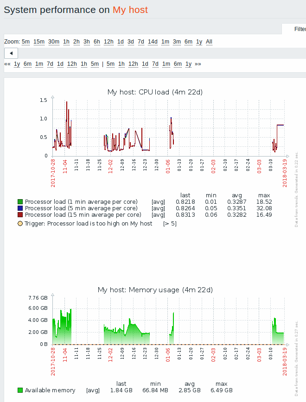Set zoom to 5m
This screenshot has width=306, height=402.
[25, 42]
